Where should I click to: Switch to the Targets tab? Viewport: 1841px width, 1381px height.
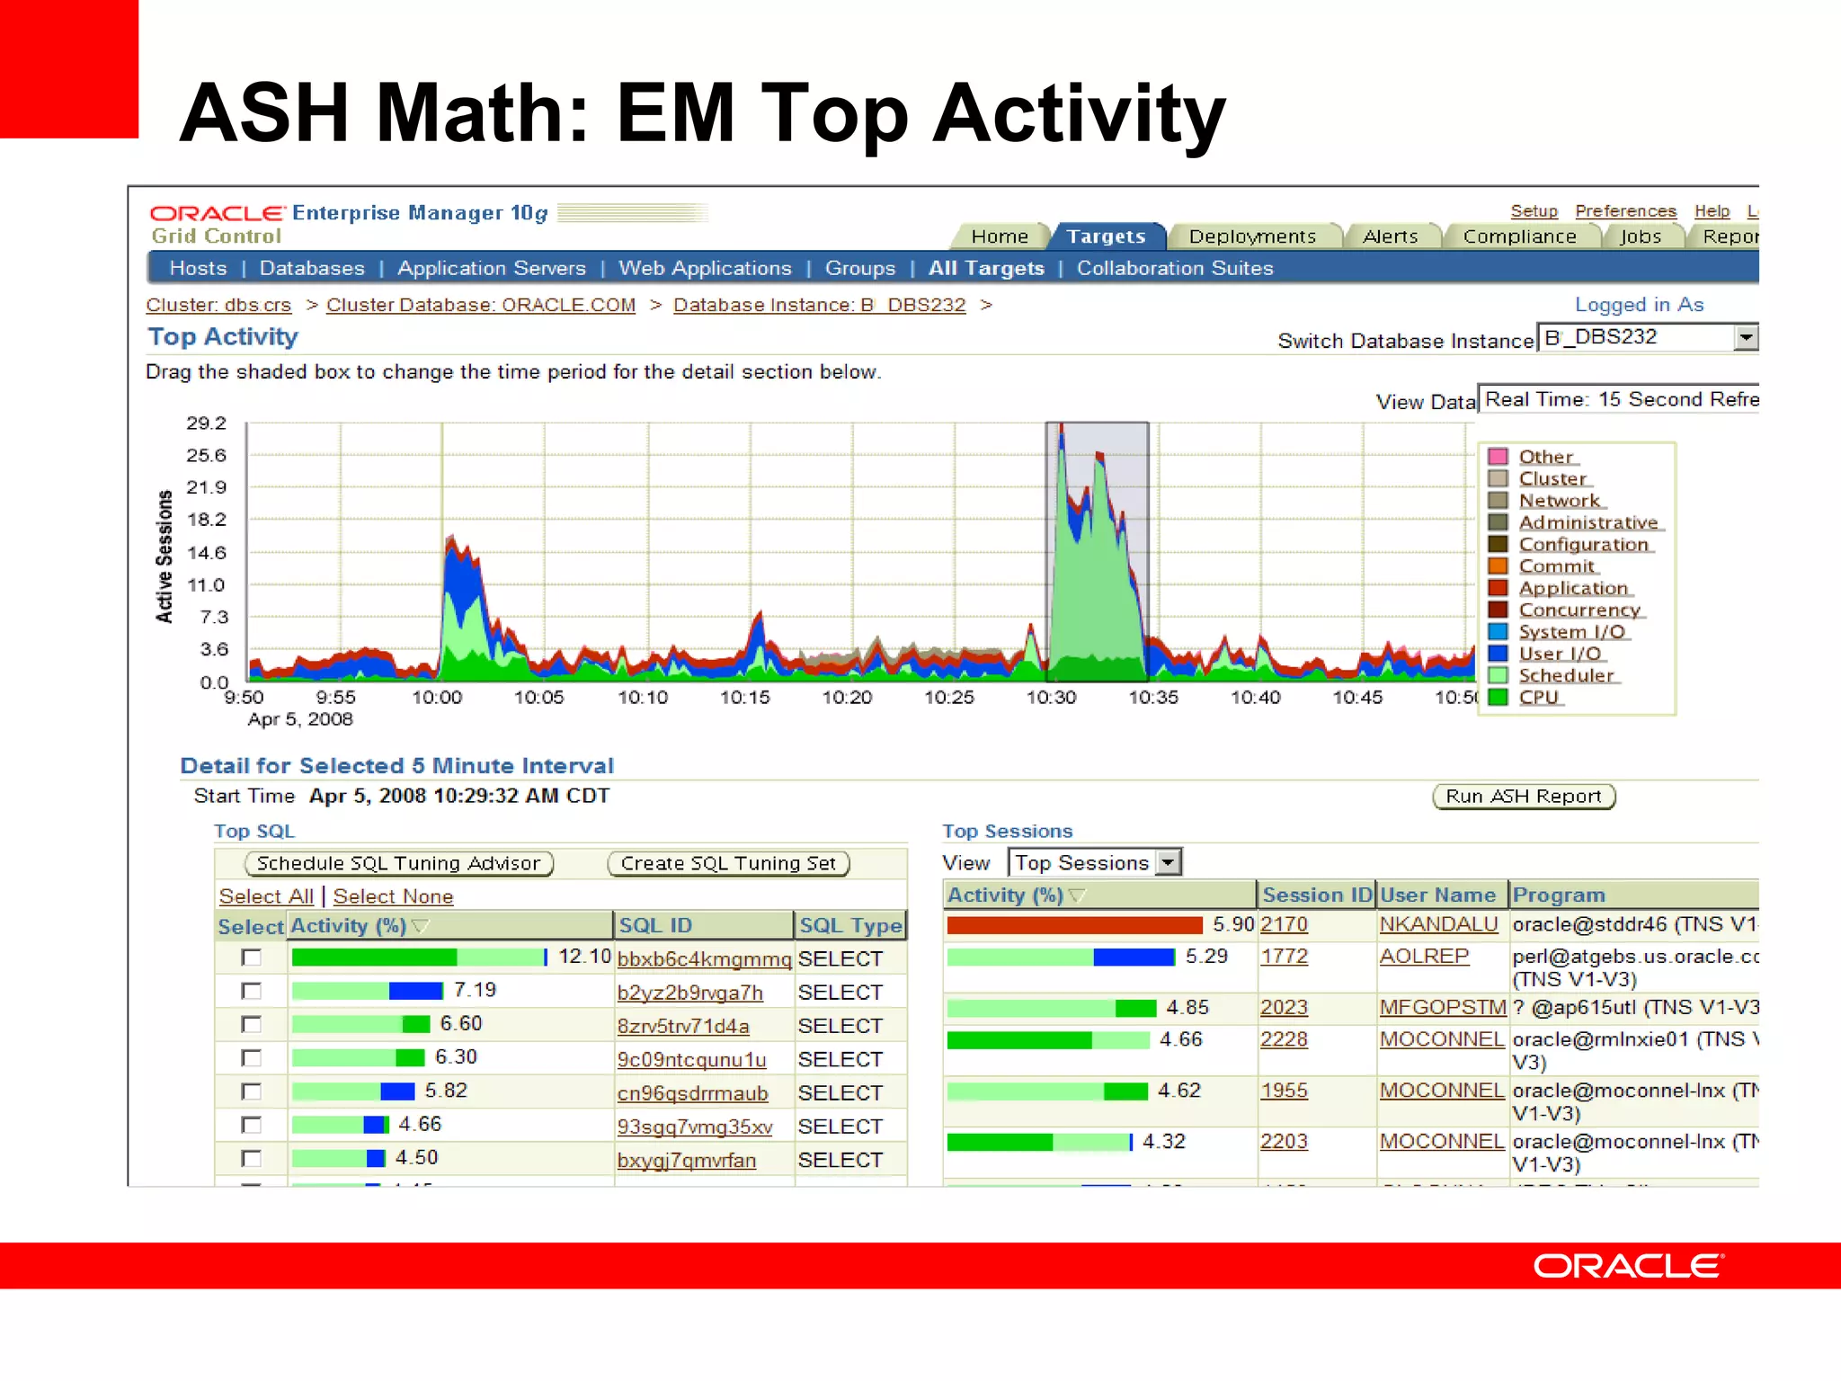click(1107, 236)
